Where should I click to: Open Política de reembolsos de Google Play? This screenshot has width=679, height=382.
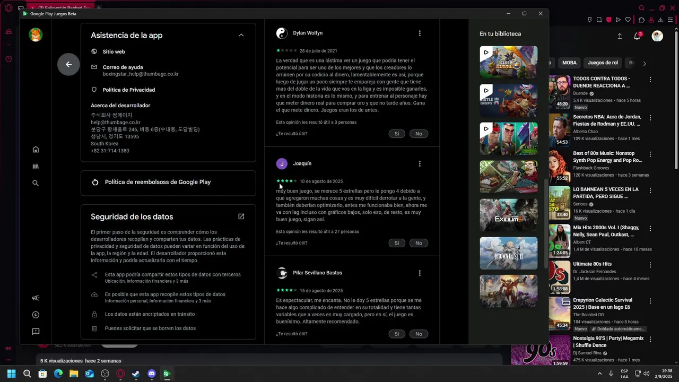pos(168,182)
